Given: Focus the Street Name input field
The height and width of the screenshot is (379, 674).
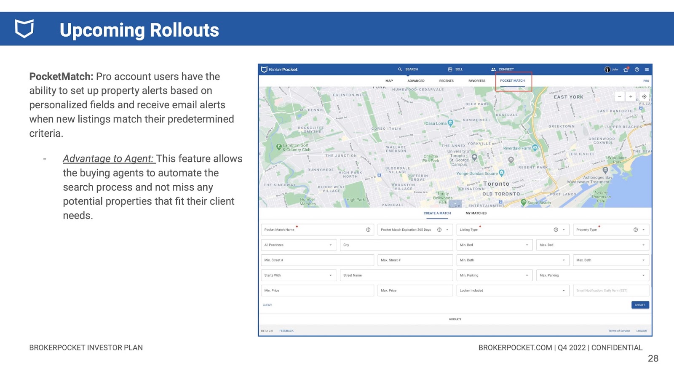Looking at the screenshot, I should [396, 275].
